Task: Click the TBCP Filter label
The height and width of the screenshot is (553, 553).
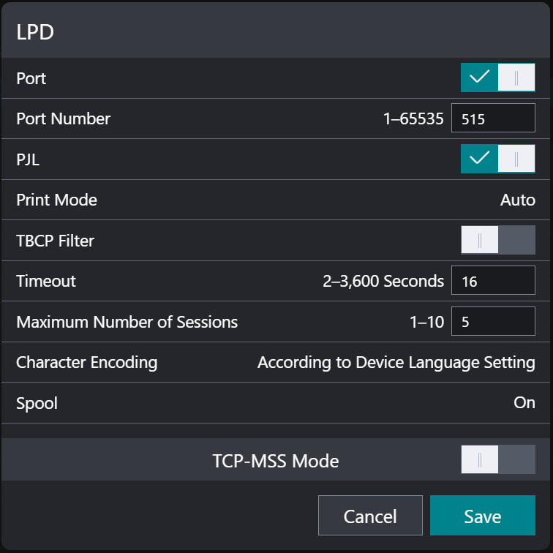Action: 55,240
